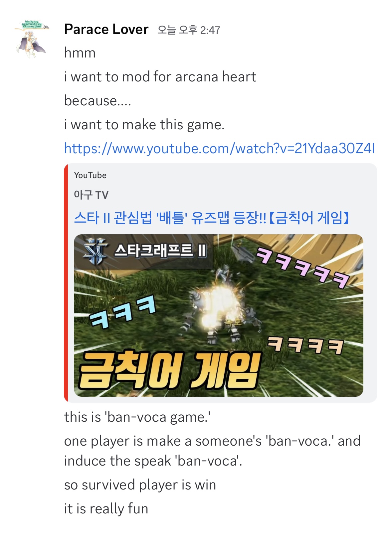This screenshot has width=383, height=535.
Task: Click the 스타크래프트 II label in the thumbnail
Action: click(x=160, y=251)
